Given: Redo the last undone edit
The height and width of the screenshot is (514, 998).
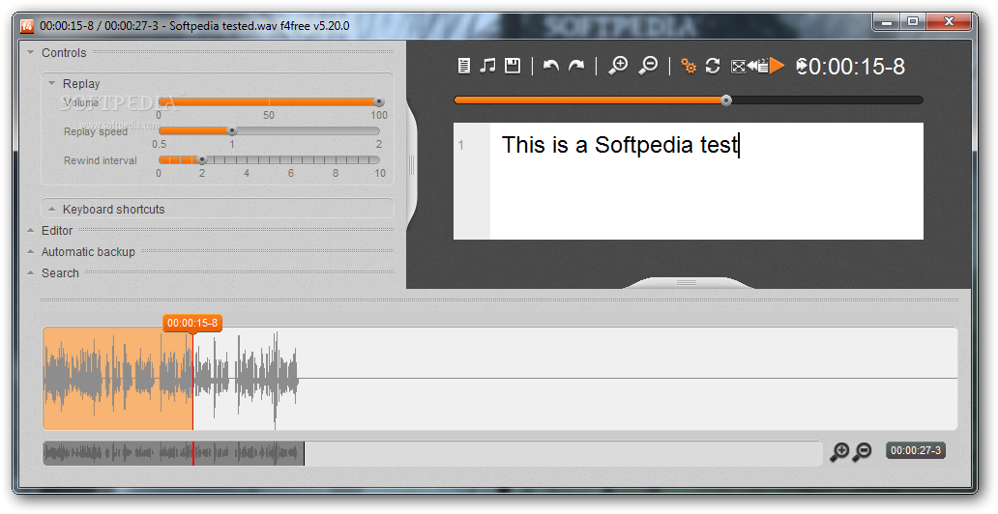Looking at the screenshot, I should click(x=576, y=66).
